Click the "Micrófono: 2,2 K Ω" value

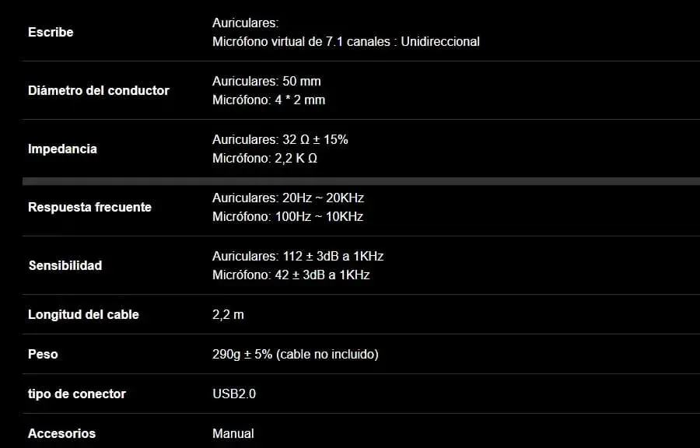264,158
